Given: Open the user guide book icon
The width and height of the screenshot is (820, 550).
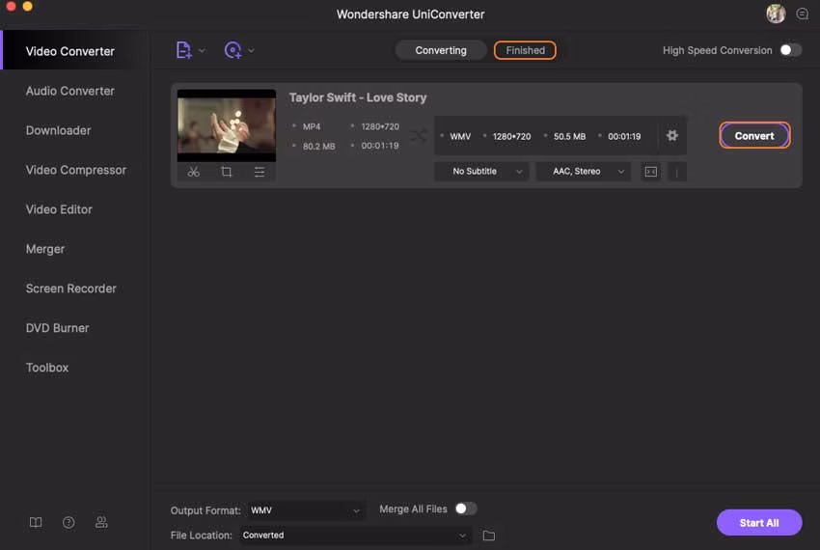Looking at the screenshot, I should 36,522.
